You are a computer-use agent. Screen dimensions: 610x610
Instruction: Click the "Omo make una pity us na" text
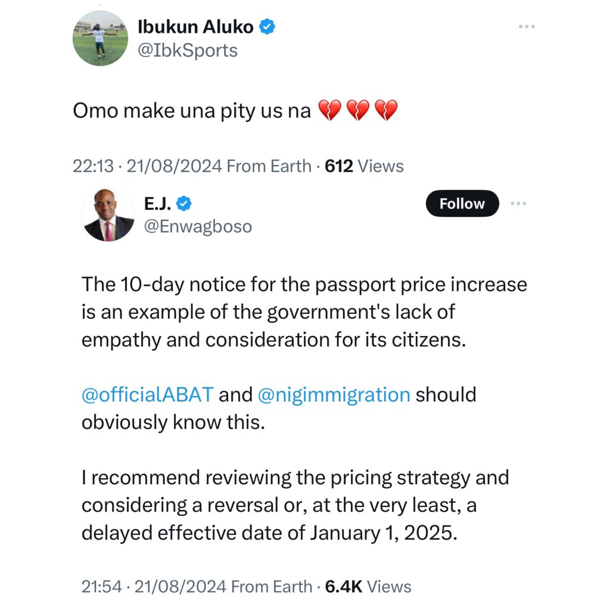point(192,111)
